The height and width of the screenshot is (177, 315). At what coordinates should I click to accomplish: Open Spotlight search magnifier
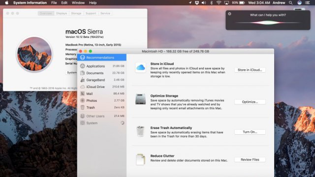pos(291,2)
